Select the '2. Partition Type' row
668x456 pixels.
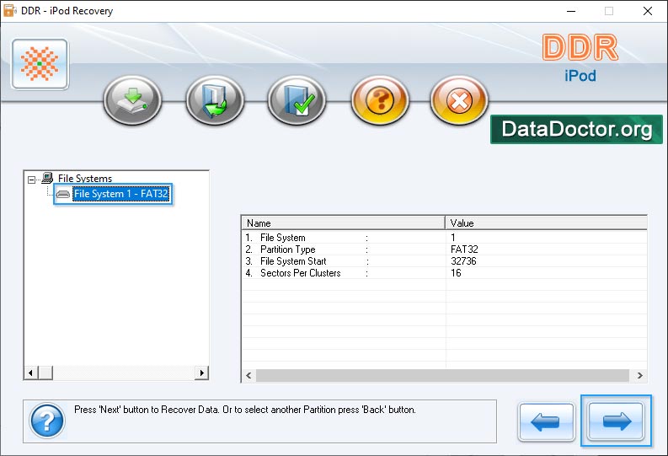444,249
